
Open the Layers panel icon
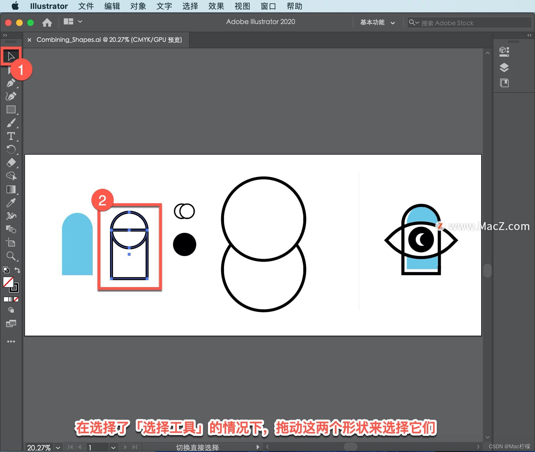click(x=504, y=68)
